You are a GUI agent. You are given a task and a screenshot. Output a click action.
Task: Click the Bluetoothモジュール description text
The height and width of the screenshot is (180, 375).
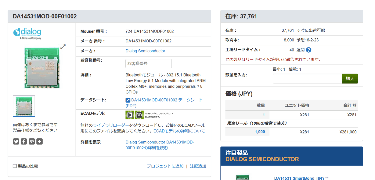click(x=166, y=83)
